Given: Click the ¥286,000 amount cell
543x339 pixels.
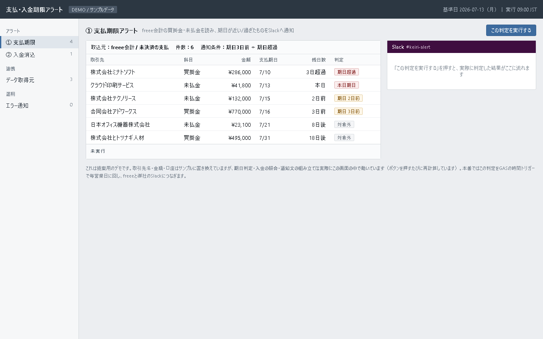Looking at the screenshot, I should tap(239, 72).
